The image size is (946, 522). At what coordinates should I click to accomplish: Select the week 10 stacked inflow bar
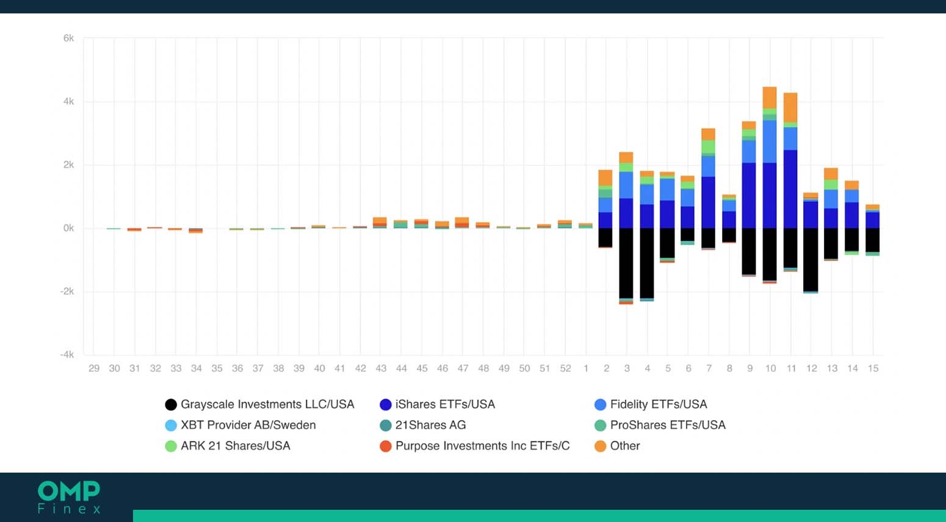click(770, 157)
